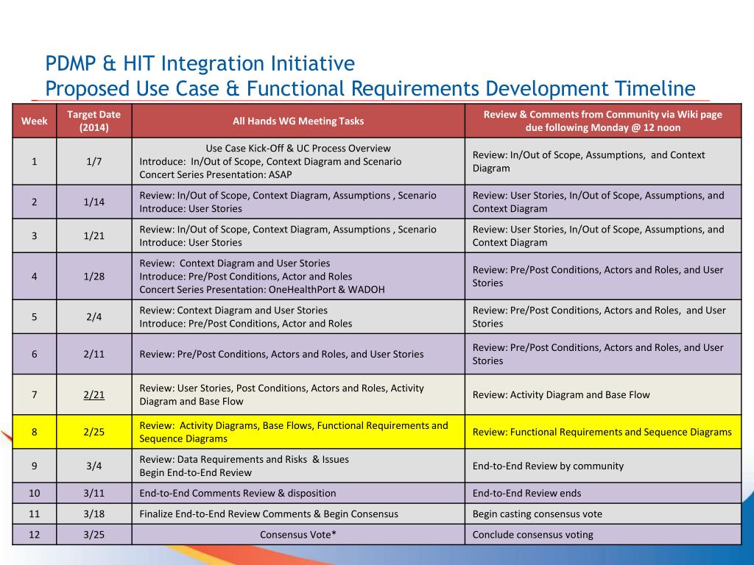Click 'Concert Series Presentation: ASAP' text
The image size is (754, 565).
216,175
